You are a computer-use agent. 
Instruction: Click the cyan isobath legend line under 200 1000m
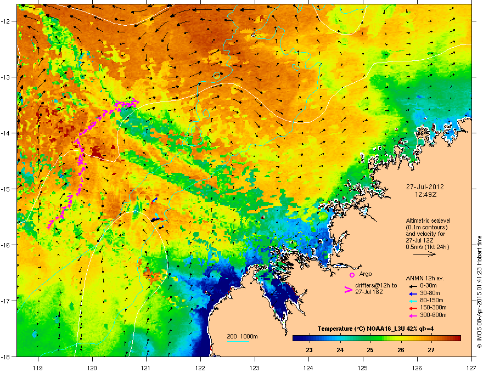pyautogui.click(x=238, y=342)
